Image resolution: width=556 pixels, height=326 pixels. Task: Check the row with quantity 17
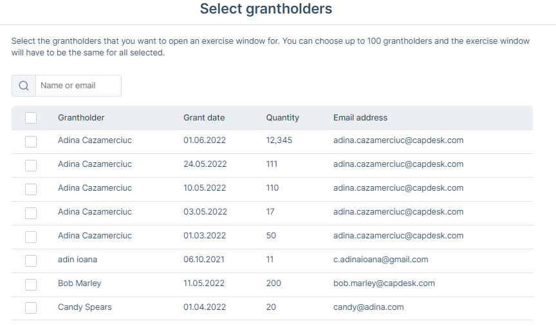pos(31,213)
